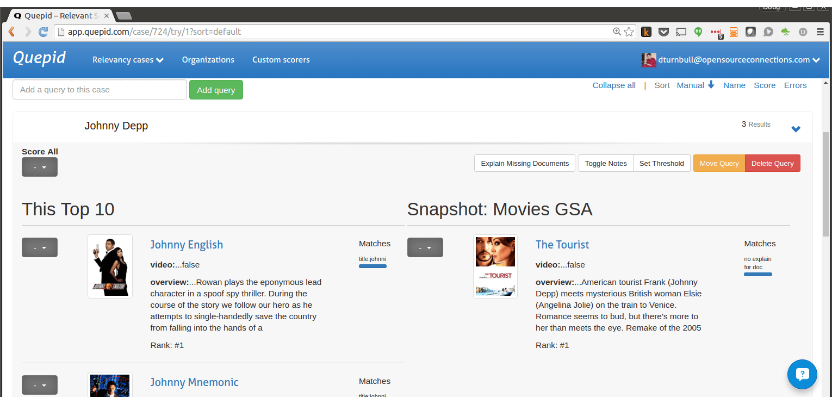Open the rating dropdown for Johnny English
This screenshot has width=832, height=404.
[40, 247]
